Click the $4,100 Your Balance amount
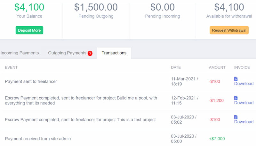Viewport: 256px width, 146px height. click(x=29, y=7)
